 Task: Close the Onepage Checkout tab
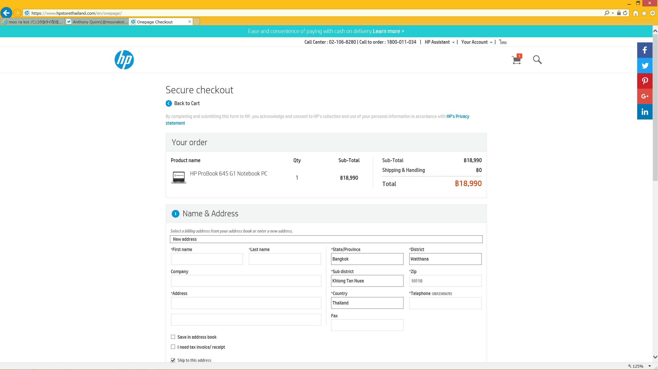(x=190, y=22)
